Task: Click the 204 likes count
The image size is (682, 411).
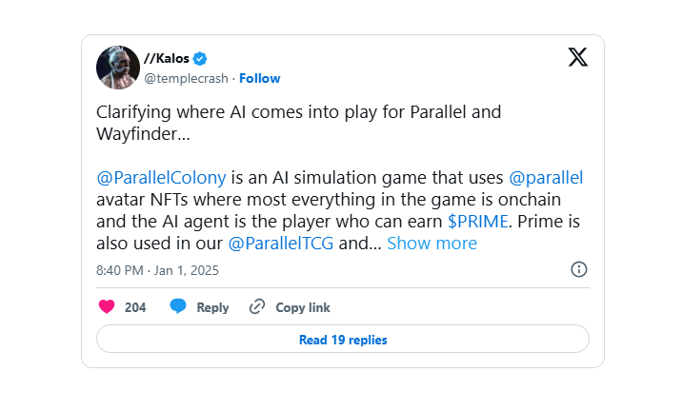Action: tap(135, 307)
